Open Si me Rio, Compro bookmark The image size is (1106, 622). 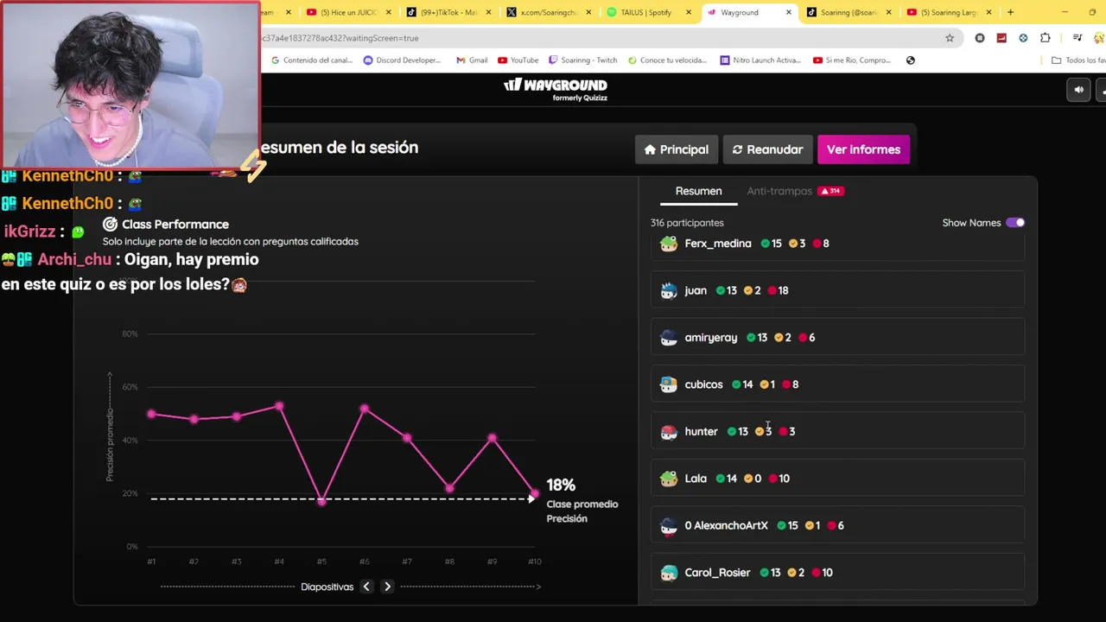pos(851,60)
